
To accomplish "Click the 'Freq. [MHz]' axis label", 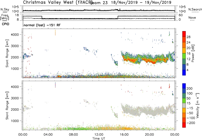I will pos(5,17).
